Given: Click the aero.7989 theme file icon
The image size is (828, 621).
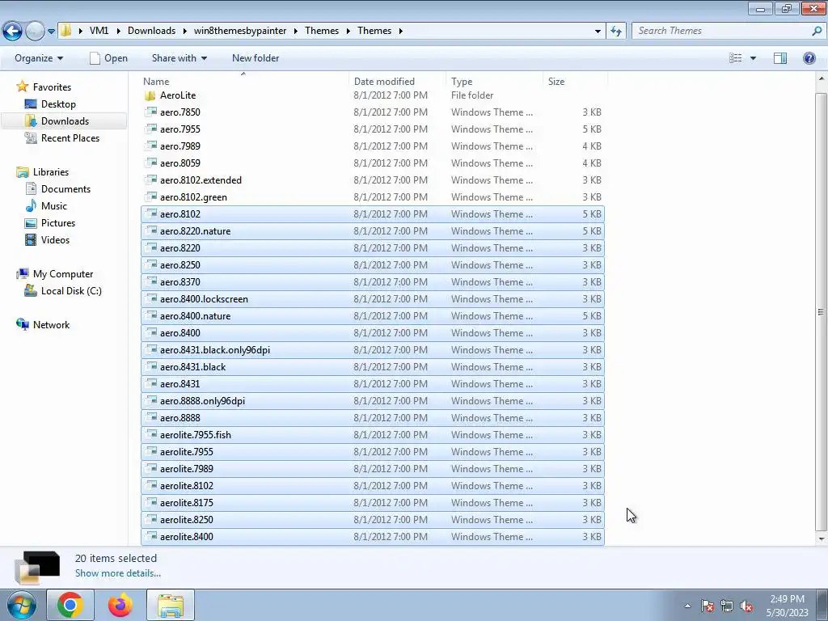Looking at the screenshot, I should point(150,146).
